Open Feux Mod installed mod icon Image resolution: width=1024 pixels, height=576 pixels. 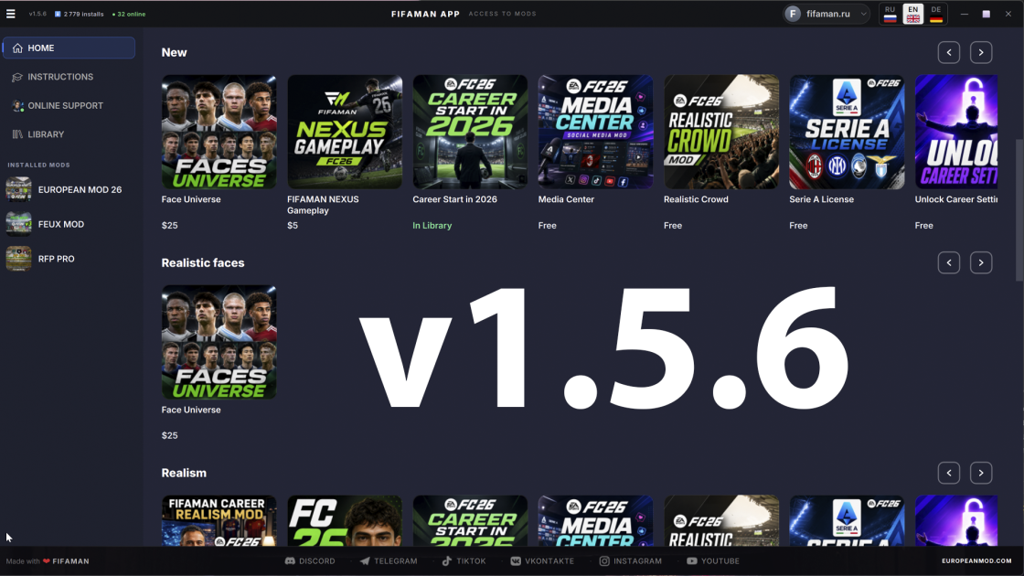click(18, 224)
